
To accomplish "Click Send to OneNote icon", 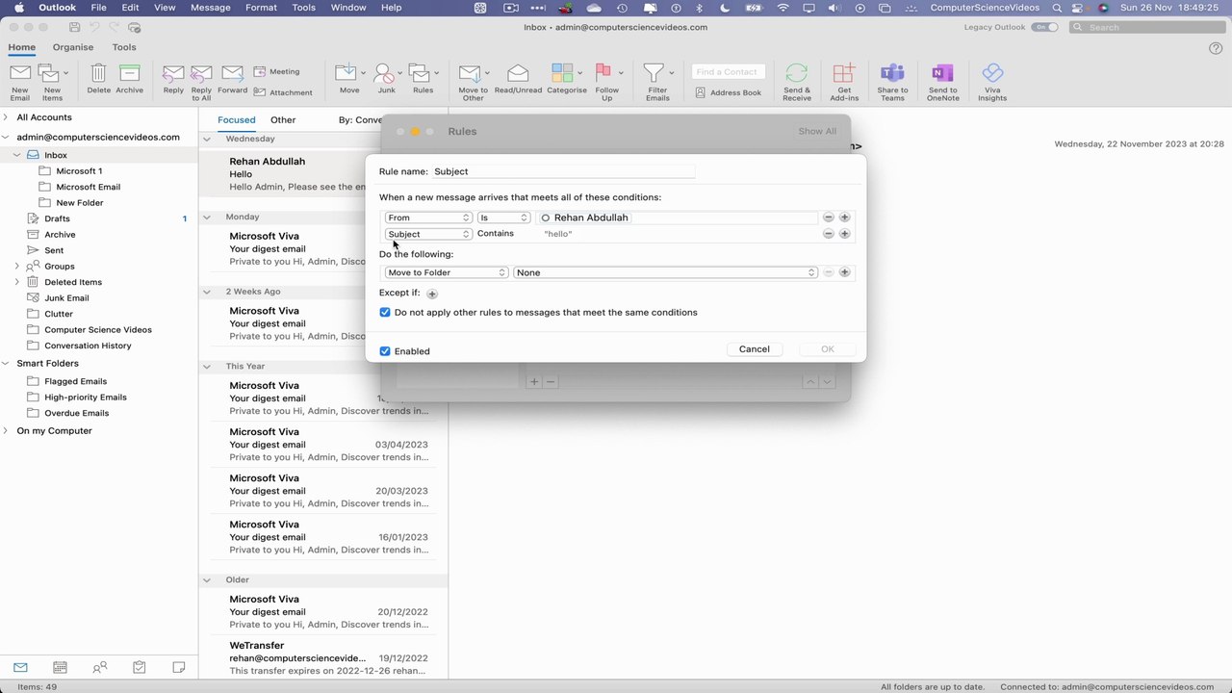I will 942,74.
